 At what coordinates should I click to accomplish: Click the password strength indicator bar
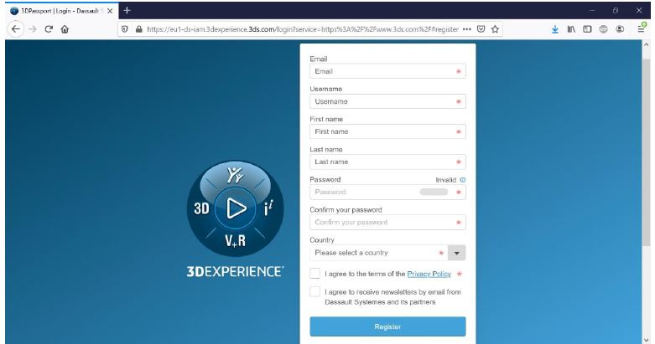tap(434, 192)
